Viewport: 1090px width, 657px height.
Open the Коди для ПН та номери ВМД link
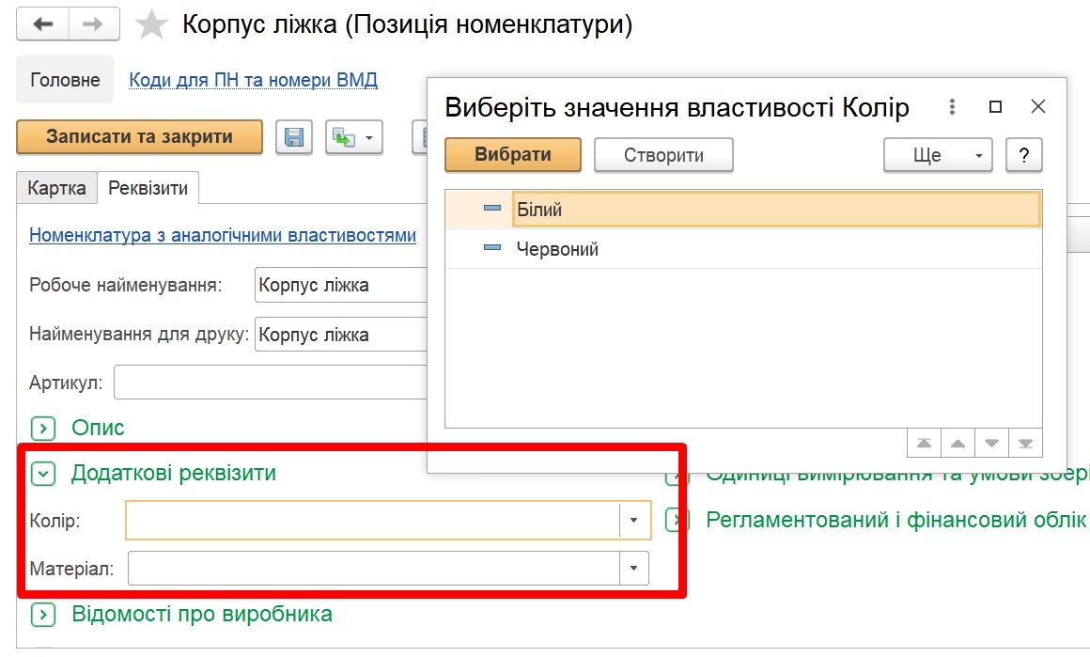[253, 80]
